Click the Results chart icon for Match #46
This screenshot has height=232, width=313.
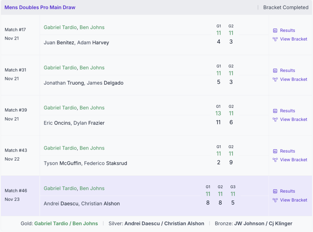275,191
